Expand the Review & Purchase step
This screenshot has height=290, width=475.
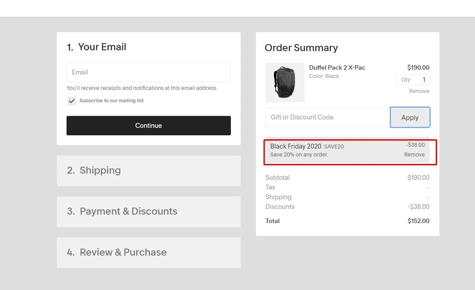tap(148, 253)
